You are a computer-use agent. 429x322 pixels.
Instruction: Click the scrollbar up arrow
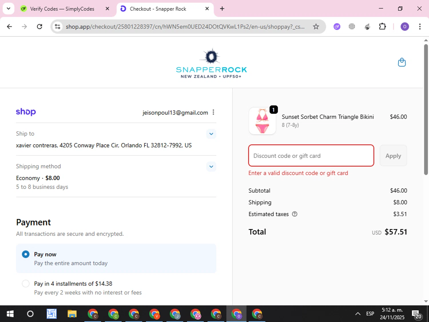[x=426, y=40]
